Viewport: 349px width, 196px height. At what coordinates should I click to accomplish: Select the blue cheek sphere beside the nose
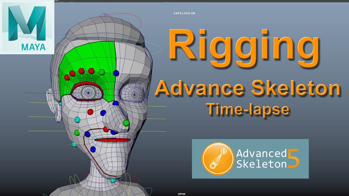pyautogui.click(x=103, y=113)
